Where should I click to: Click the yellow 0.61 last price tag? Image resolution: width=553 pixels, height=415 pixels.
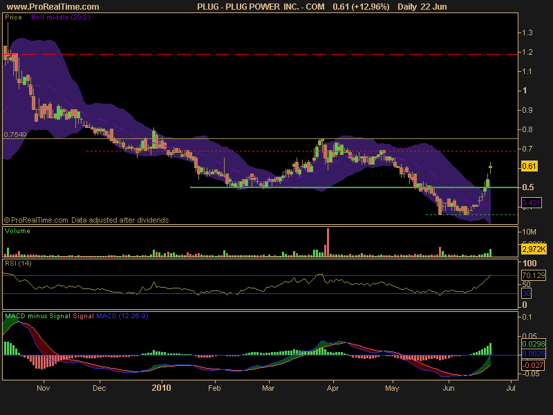click(x=529, y=166)
